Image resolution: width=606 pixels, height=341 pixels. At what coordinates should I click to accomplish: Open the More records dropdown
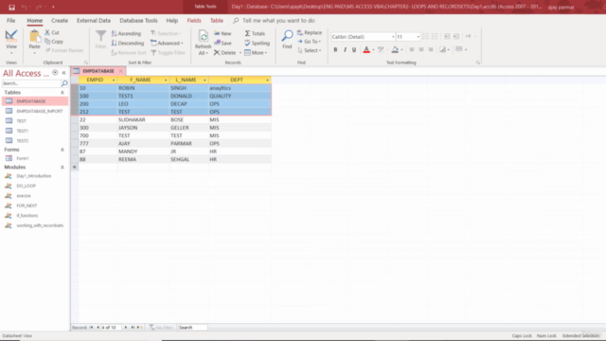[x=256, y=53]
